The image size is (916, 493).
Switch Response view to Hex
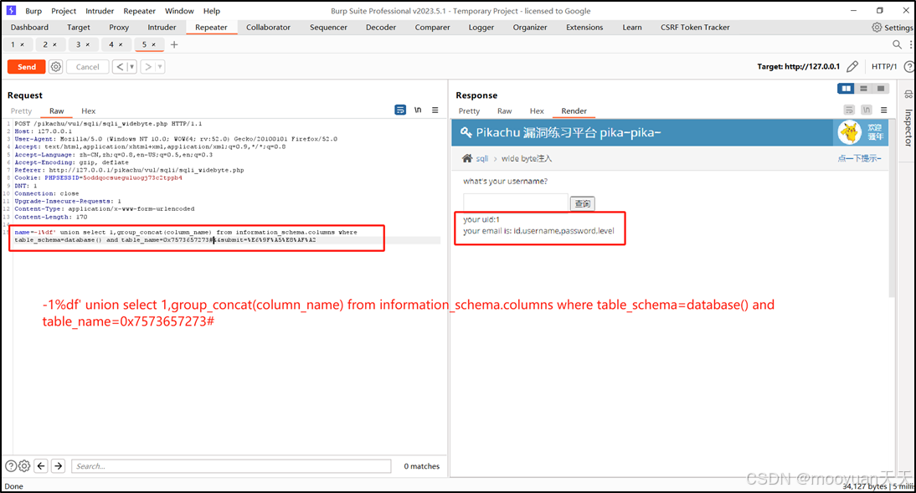(537, 111)
